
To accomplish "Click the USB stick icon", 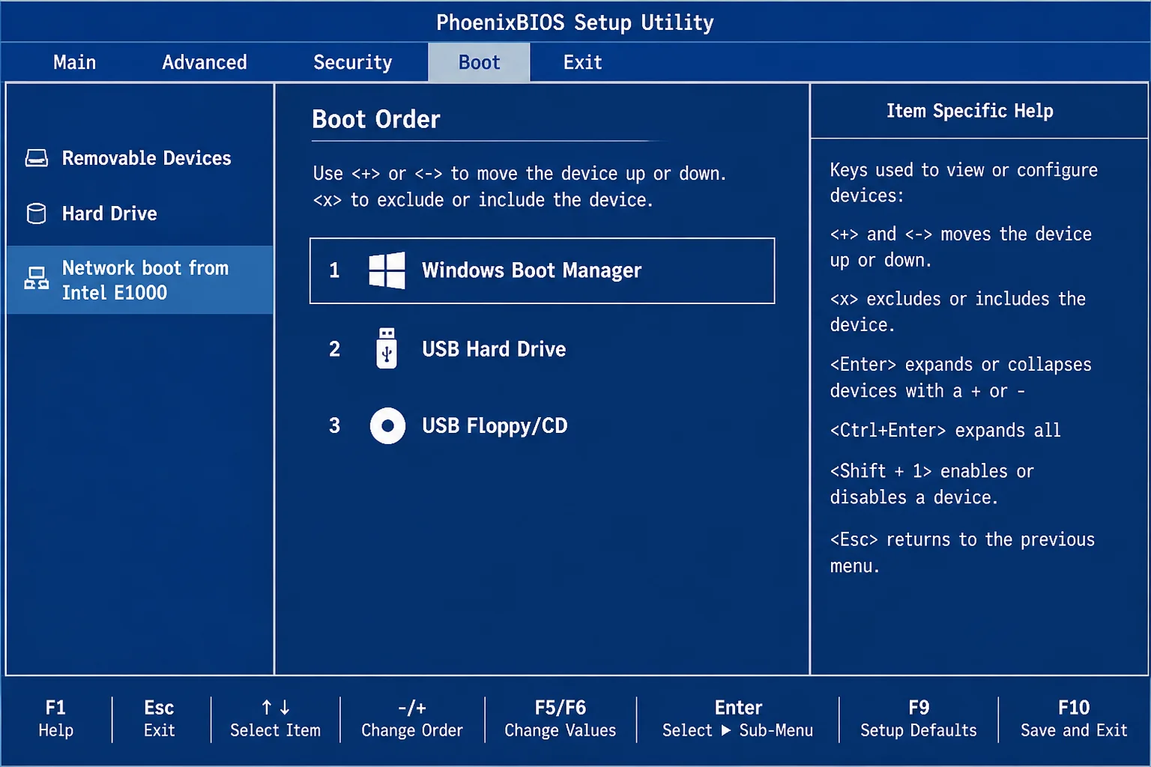I will [x=387, y=348].
